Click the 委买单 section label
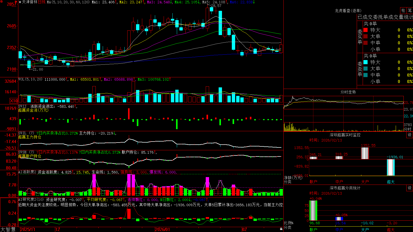 [x=360, y=37]
